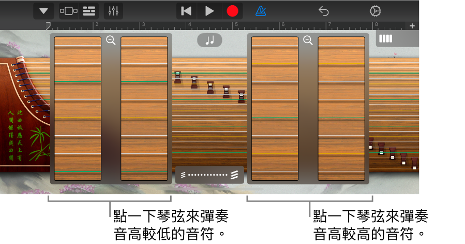Viewport: 465px width, 244px height.
Task: Click bar 3 on the ruler
Action: coord(143,25)
